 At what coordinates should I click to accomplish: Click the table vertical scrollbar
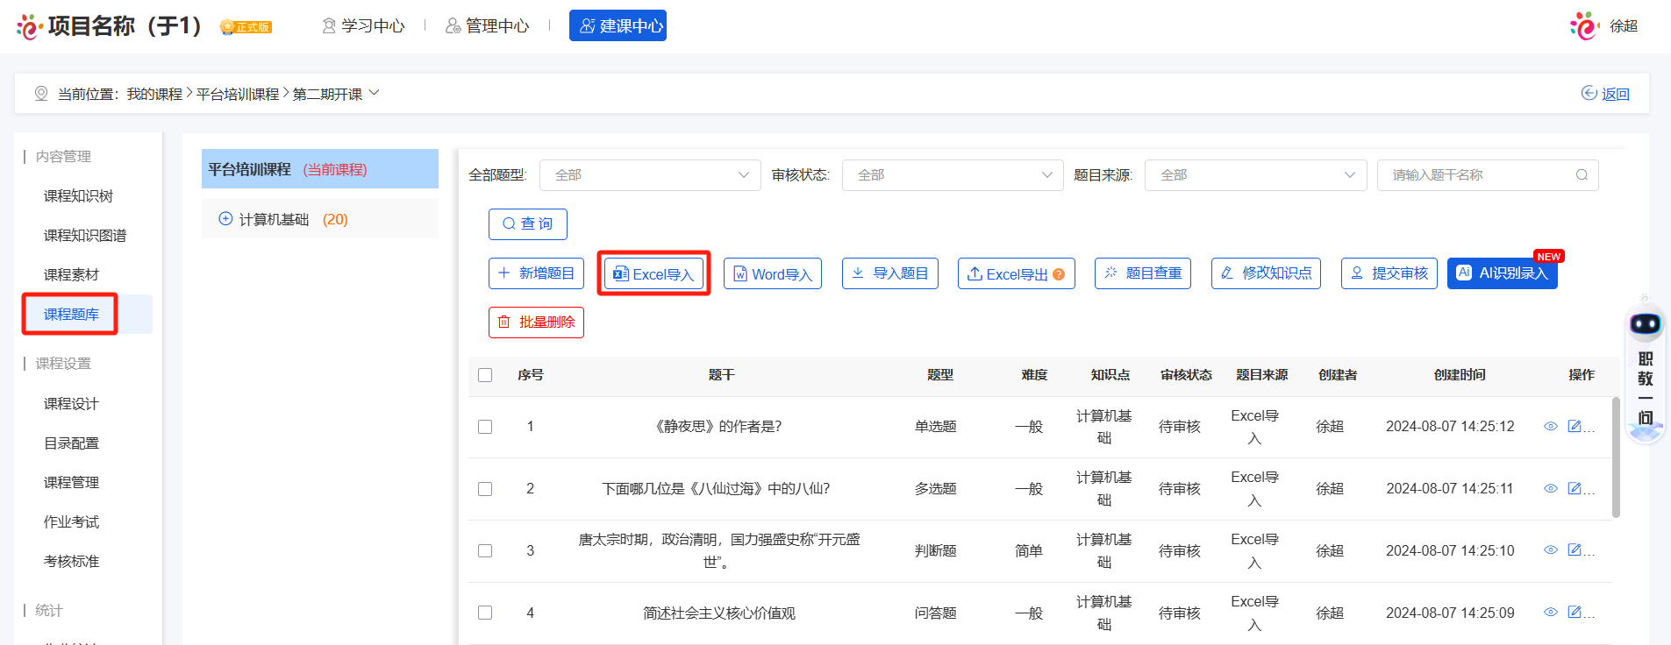(x=1616, y=457)
